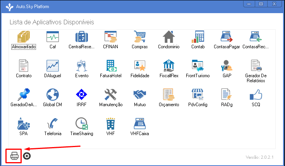The image size is (285, 166).
Task: Launch the DAluguel chart icon
Action: [x=53, y=66]
